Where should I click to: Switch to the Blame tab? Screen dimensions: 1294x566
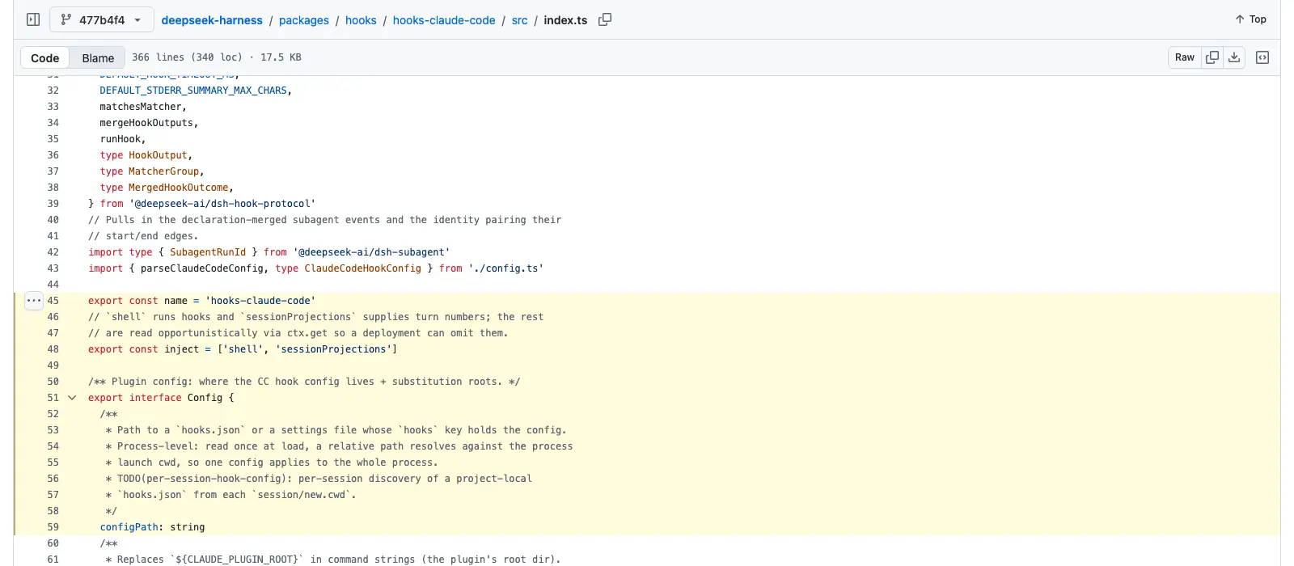pyautogui.click(x=98, y=58)
